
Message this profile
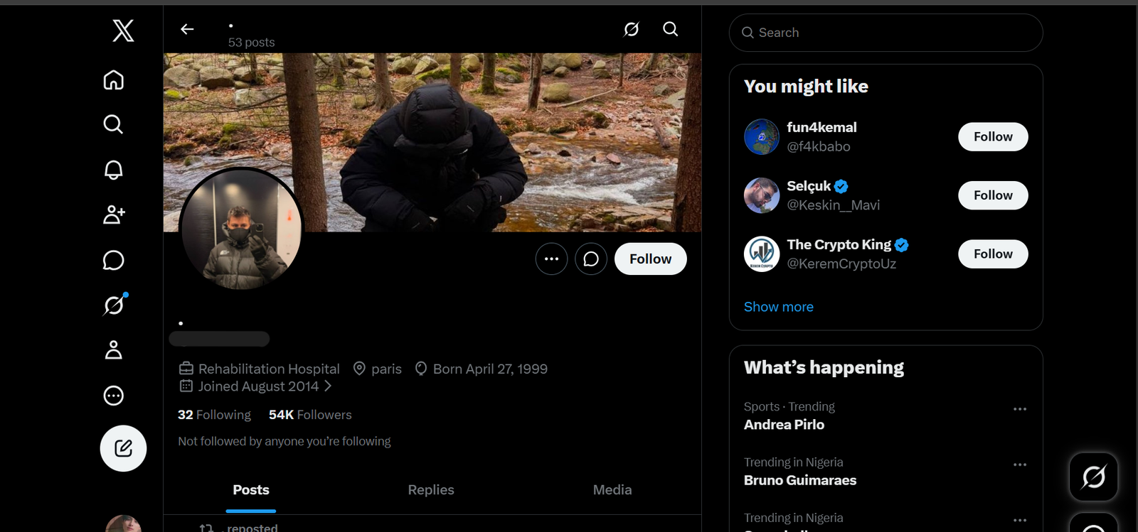[591, 259]
